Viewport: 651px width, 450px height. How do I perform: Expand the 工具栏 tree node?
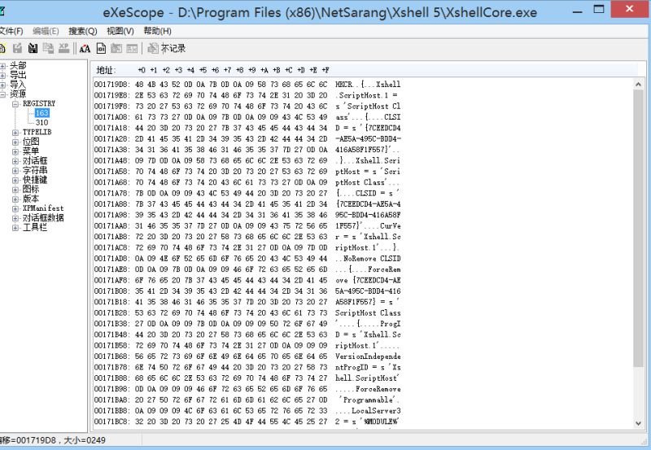point(15,228)
